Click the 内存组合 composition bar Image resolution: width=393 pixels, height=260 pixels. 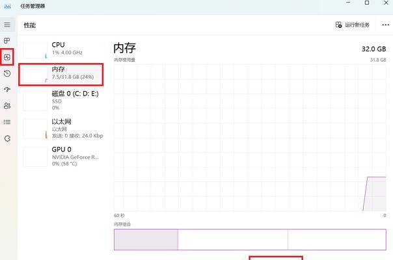click(250, 239)
